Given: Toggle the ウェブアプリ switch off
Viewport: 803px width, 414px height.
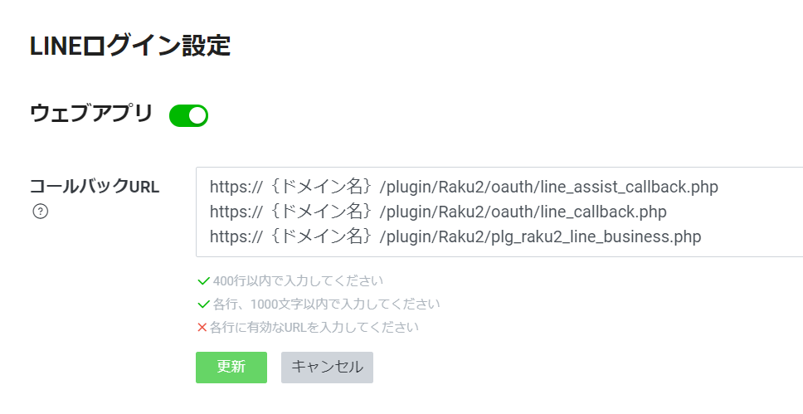Looking at the screenshot, I should click(x=188, y=116).
